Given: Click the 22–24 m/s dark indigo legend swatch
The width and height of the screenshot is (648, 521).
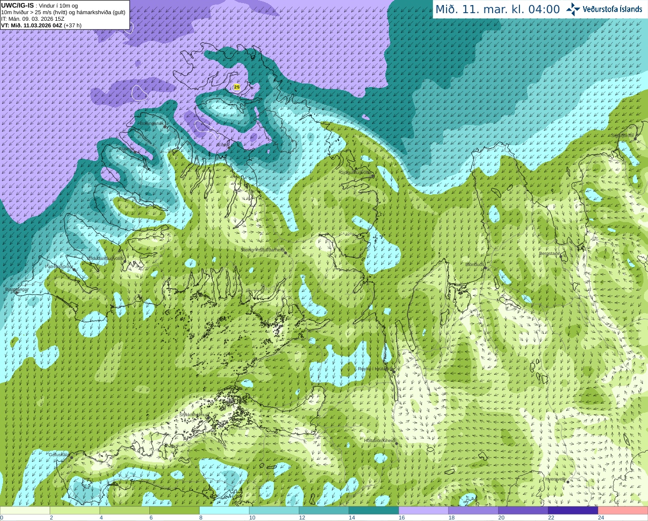Looking at the screenshot, I should [x=573, y=510].
